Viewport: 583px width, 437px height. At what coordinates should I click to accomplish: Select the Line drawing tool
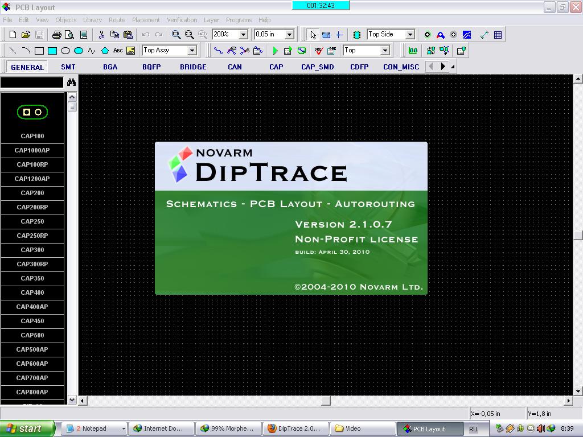(13, 51)
